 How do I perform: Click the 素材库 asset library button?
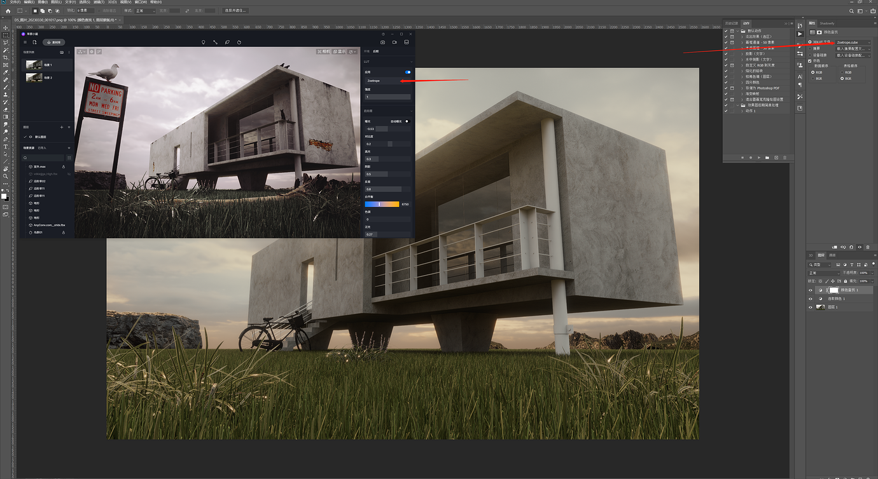click(x=54, y=42)
